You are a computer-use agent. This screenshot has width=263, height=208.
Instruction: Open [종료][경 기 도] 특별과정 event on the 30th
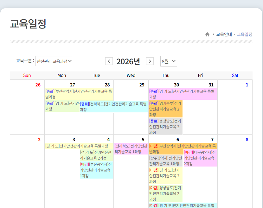click(x=183, y=94)
